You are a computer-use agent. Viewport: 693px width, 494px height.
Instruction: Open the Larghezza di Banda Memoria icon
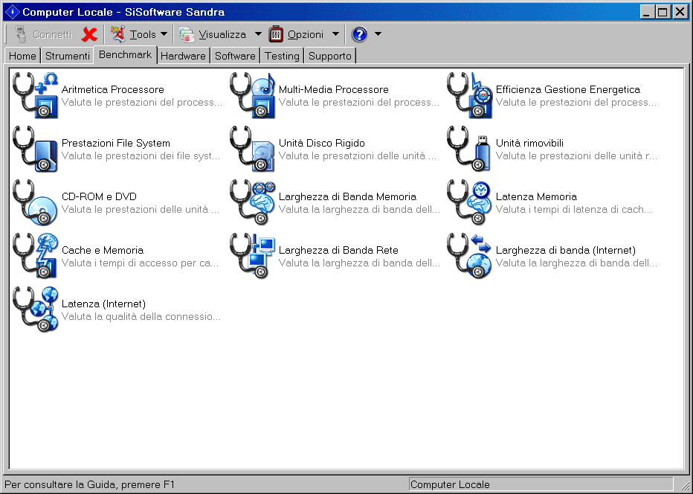253,202
